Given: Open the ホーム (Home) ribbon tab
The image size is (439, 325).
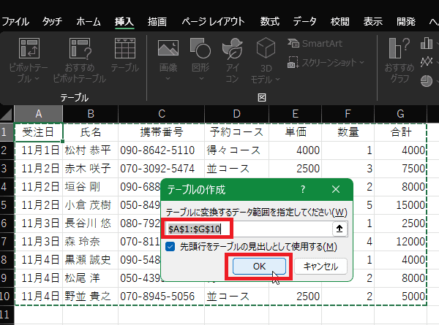Looking at the screenshot, I should point(89,21).
